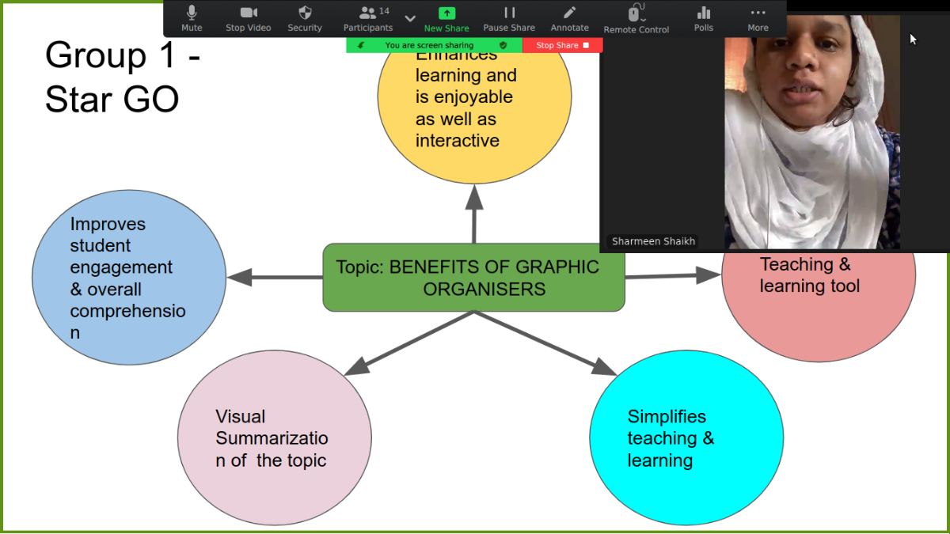Image resolution: width=950 pixels, height=534 pixels.
Task: Click the cyan 'Simplifies teaching & learning' circle
Action: point(686,438)
